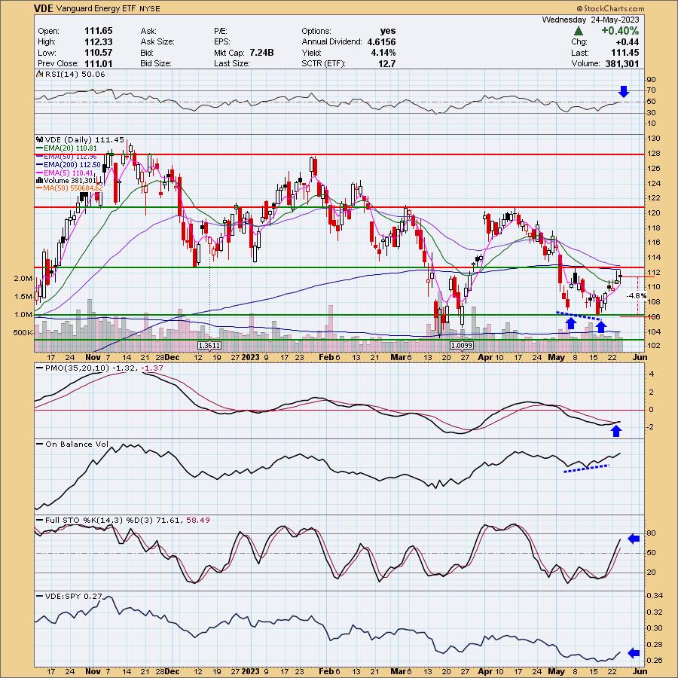Click the Options value yes
678x678 pixels.
388,31
